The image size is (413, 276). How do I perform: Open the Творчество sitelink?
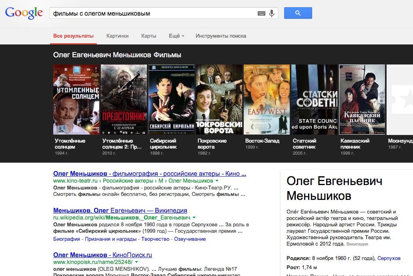(155, 239)
